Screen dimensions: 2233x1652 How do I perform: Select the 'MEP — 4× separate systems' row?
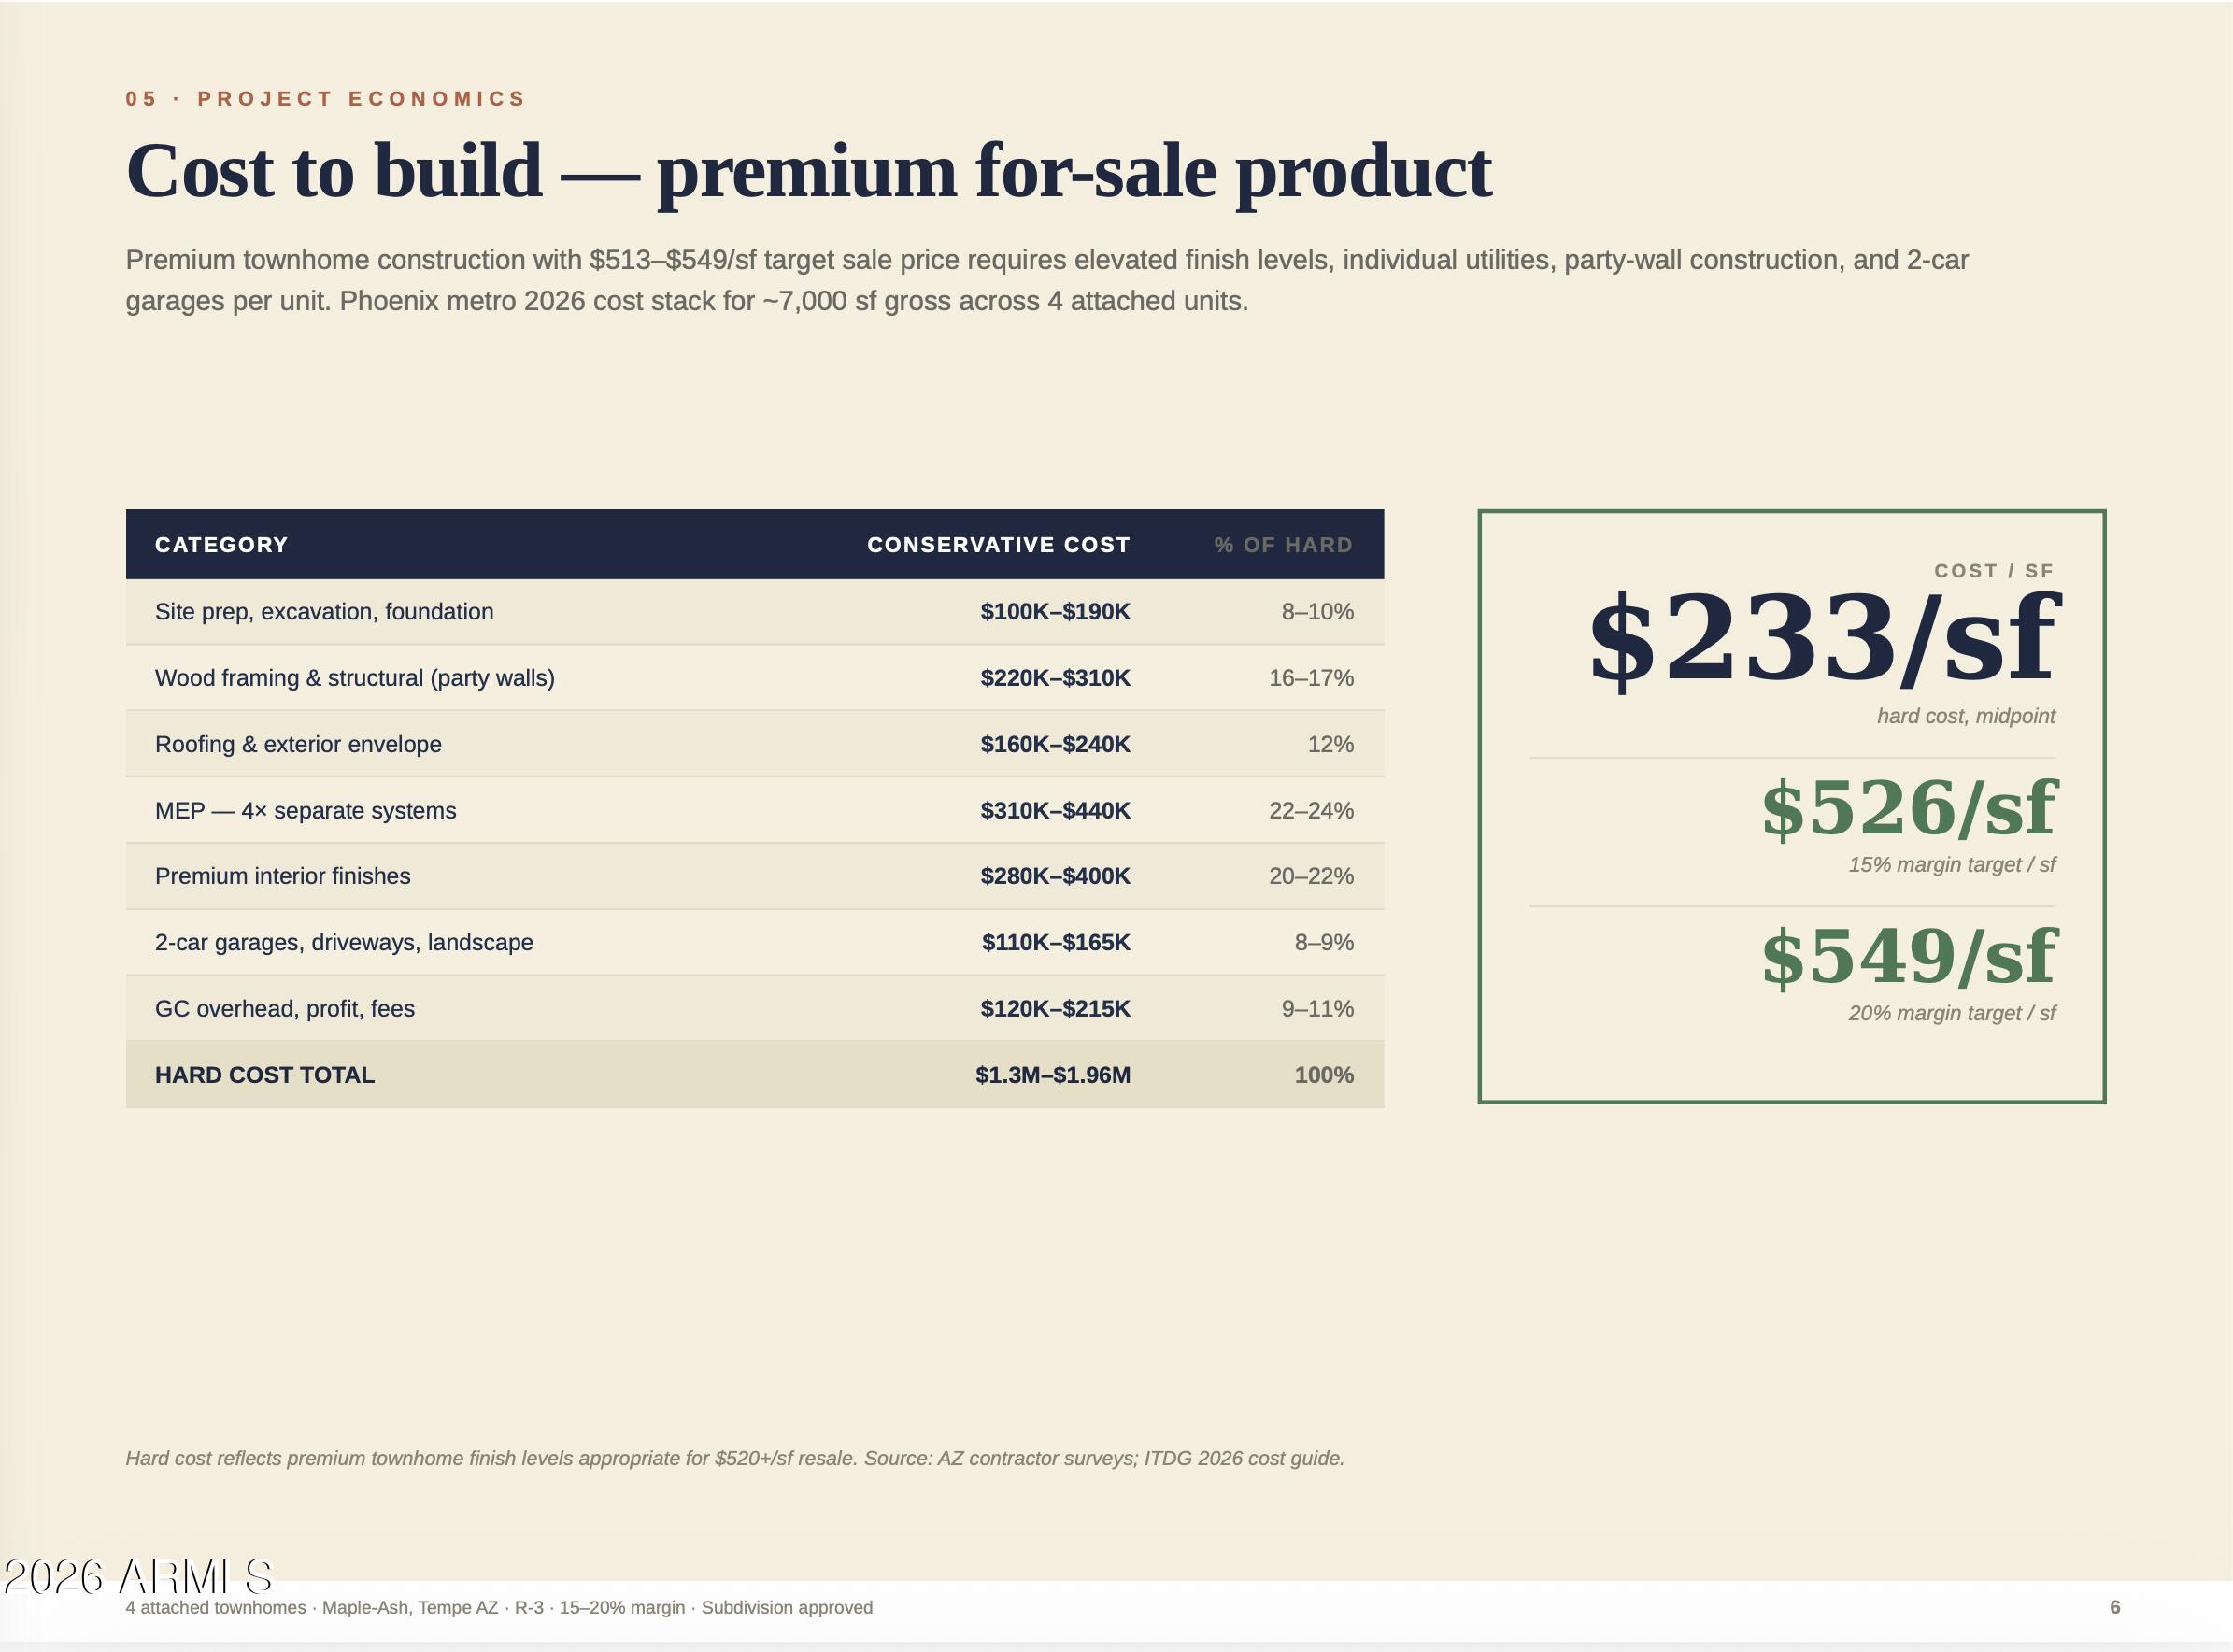755,810
